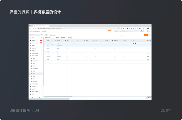Check the first table row checkbox
Viewport: 182px width, 120px height.
[x=45, y=43]
